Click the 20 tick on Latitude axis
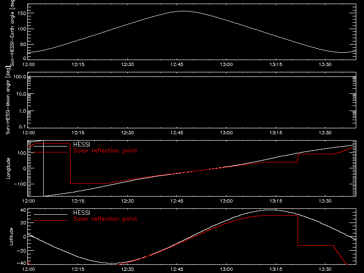Image resolution: width=364 pixels, height=273 pixels. click(x=23, y=223)
